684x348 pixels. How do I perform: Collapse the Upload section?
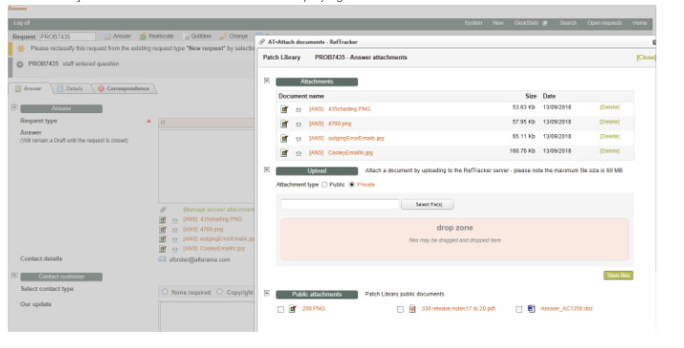pos(267,170)
